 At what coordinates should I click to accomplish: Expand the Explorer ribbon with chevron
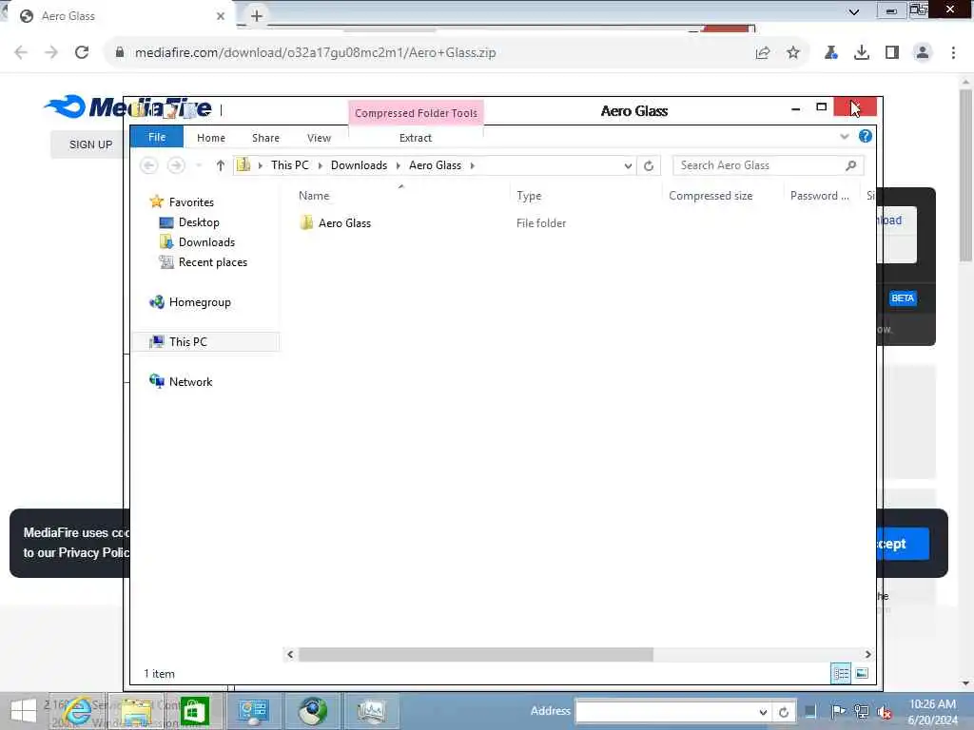pos(844,137)
